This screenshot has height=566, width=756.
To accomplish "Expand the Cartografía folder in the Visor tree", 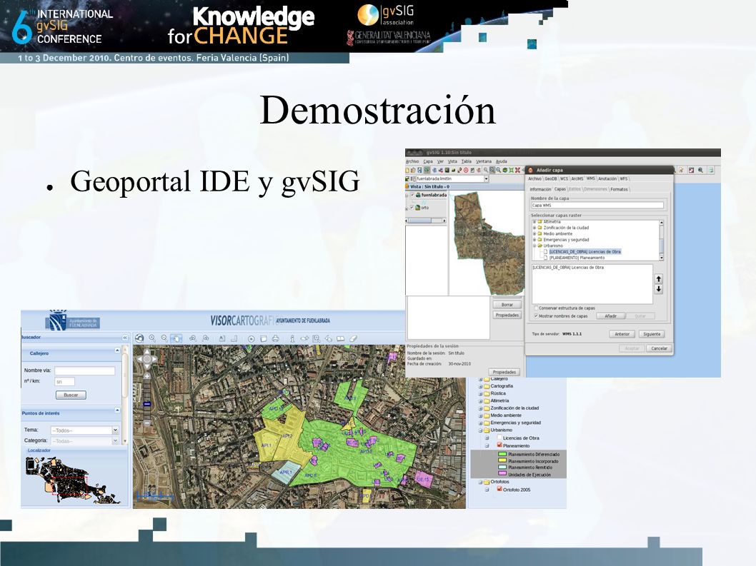I will pyautogui.click(x=480, y=386).
